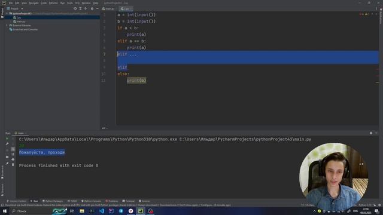Click the Windows Start button
This screenshot has width=383, height=215.
[x=5, y=211]
